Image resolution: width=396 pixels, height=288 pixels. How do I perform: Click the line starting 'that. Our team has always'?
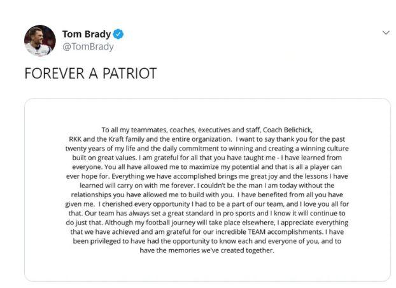pyautogui.click(x=207, y=214)
